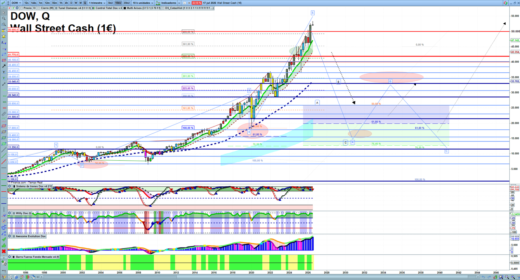520x280 pixels.
Task: Click the 41.770,0 red price level label
Action: click(x=13, y=55)
